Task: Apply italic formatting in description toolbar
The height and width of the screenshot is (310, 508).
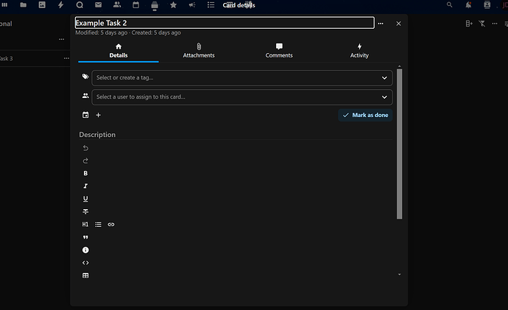Action: pos(85,186)
